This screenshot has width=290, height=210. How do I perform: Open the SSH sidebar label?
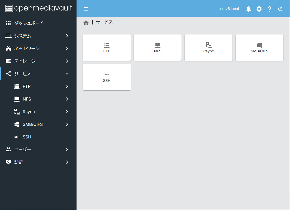(x=27, y=137)
